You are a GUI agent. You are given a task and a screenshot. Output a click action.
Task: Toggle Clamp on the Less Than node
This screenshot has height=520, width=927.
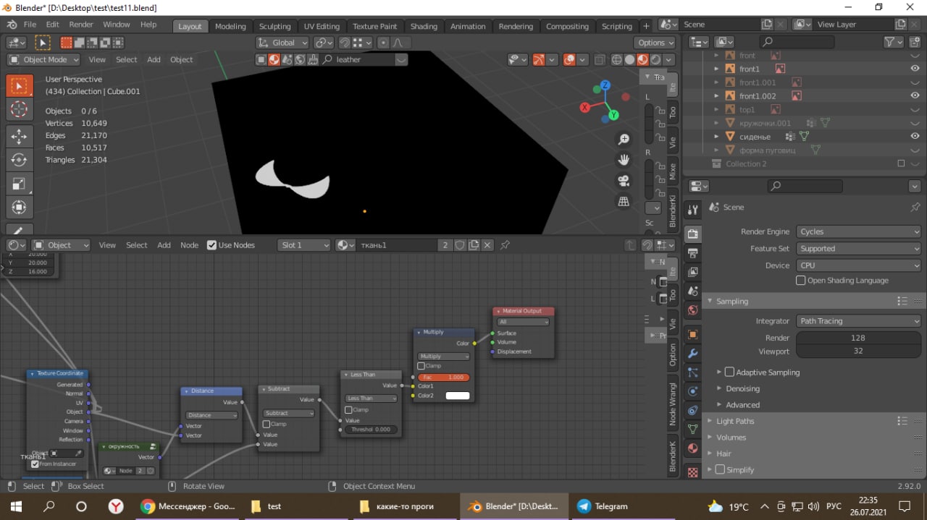348,409
